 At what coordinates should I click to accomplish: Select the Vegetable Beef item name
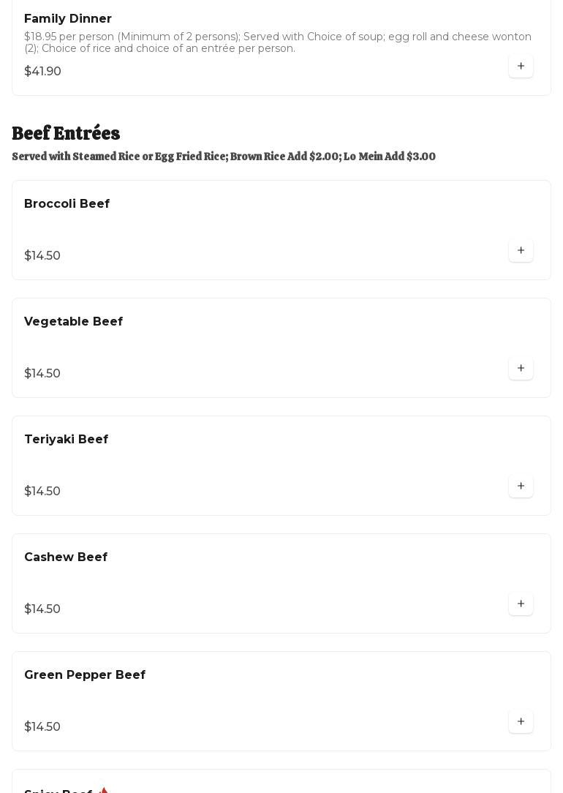[x=73, y=322]
